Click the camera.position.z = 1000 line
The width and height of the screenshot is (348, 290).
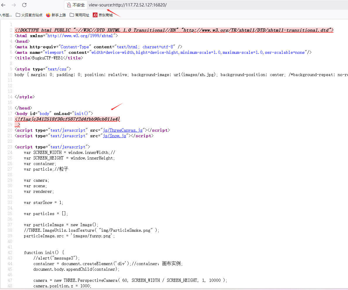[62, 286]
